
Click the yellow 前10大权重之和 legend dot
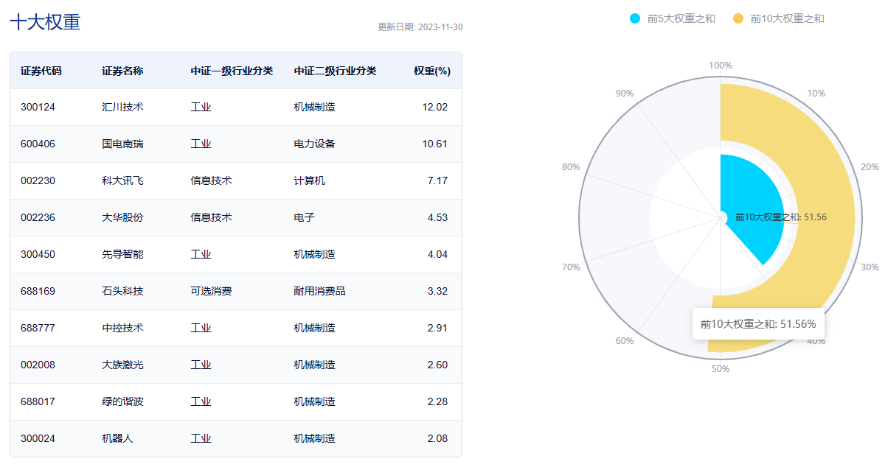[739, 18]
